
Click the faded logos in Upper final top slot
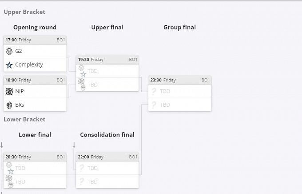point(82,71)
